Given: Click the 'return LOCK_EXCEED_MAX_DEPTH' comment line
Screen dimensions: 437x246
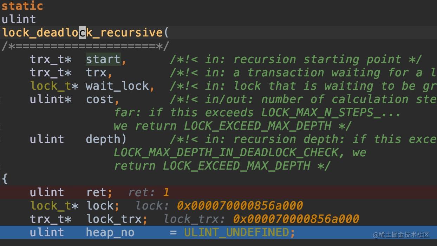Looking at the screenshot, I should point(222,166).
